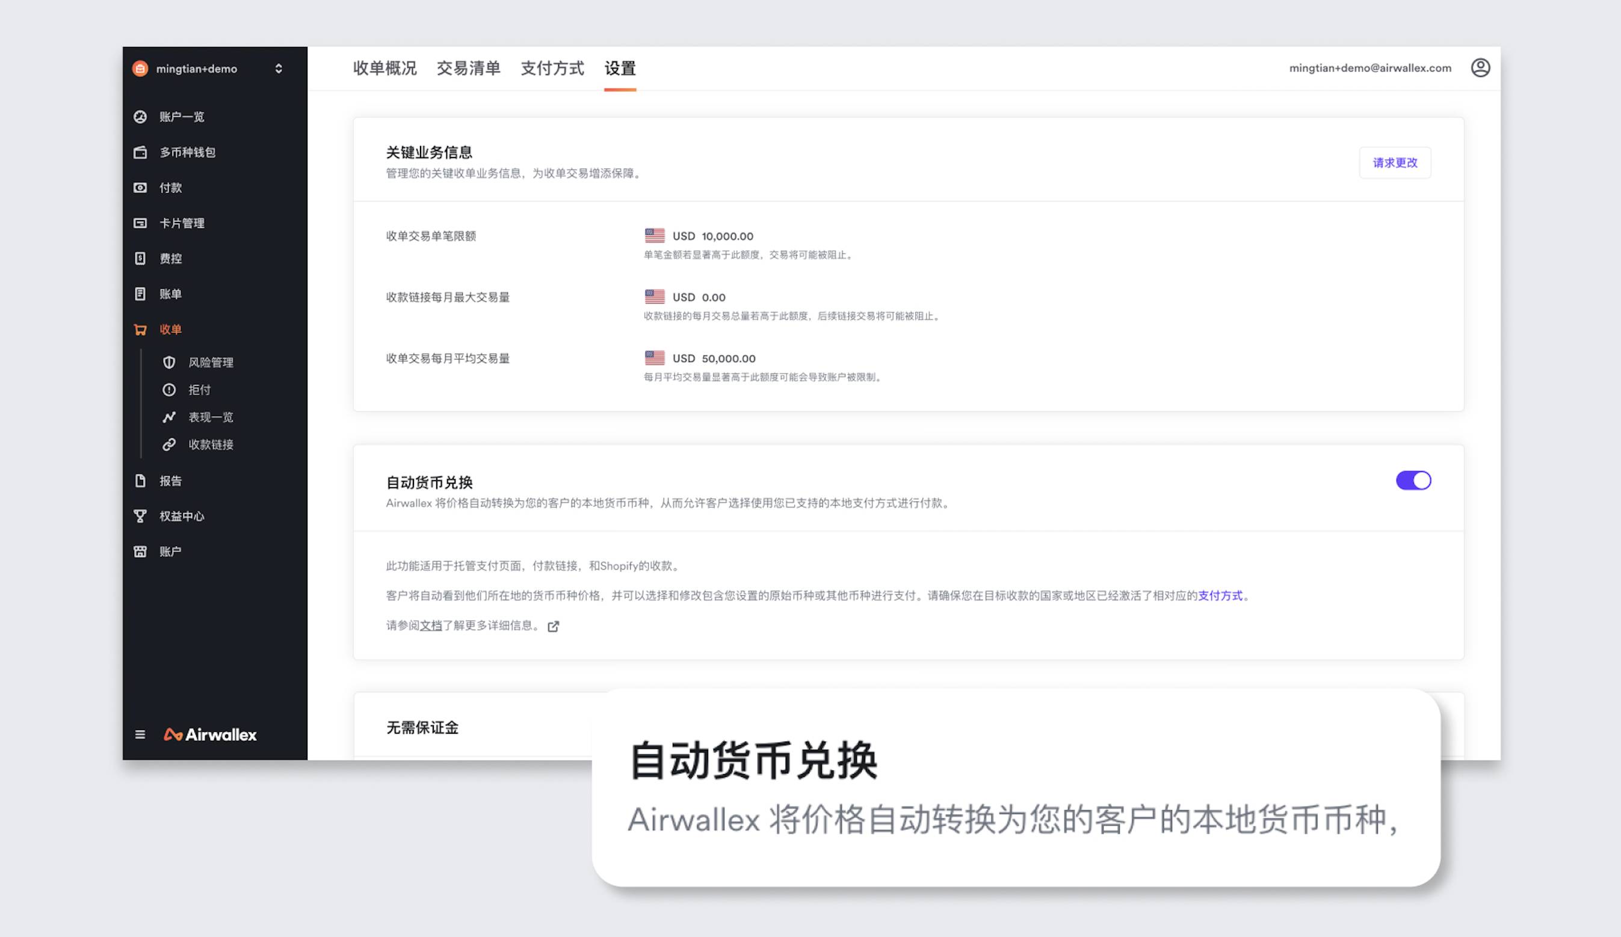Click the 请求更改 button
The height and width of the screenshot is (937, 1621).
point(1395,163)
